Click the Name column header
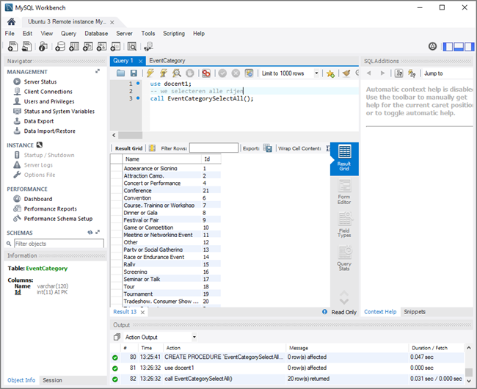The height and width of the screenshot is (389, 477). [x=161, y=159]
